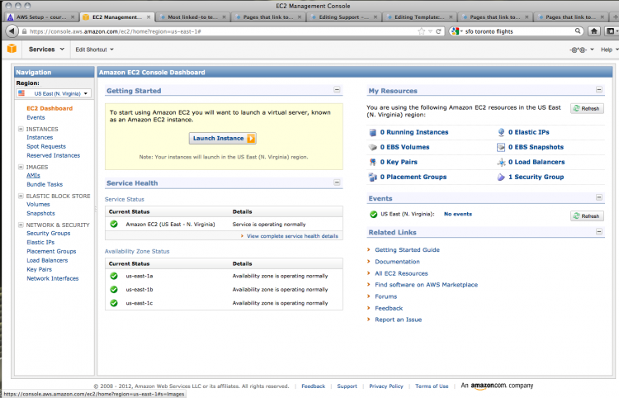Click green check icon in Events section
Image resolution: width=619 pixels, height=398 pixels.
373,214
